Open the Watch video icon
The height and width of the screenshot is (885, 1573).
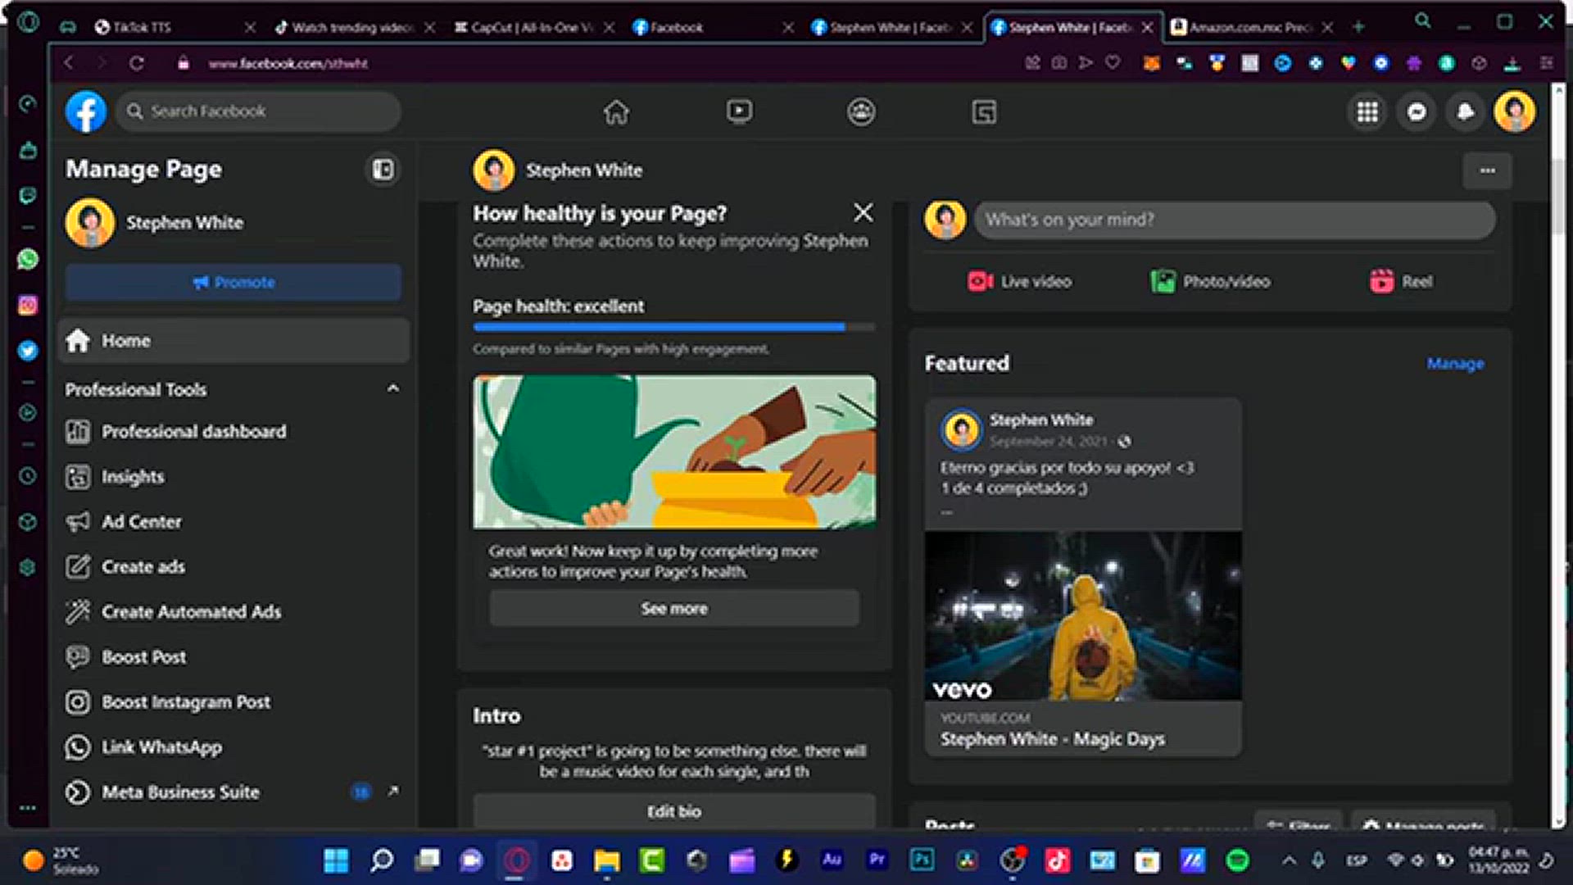[x=739, y=111]
